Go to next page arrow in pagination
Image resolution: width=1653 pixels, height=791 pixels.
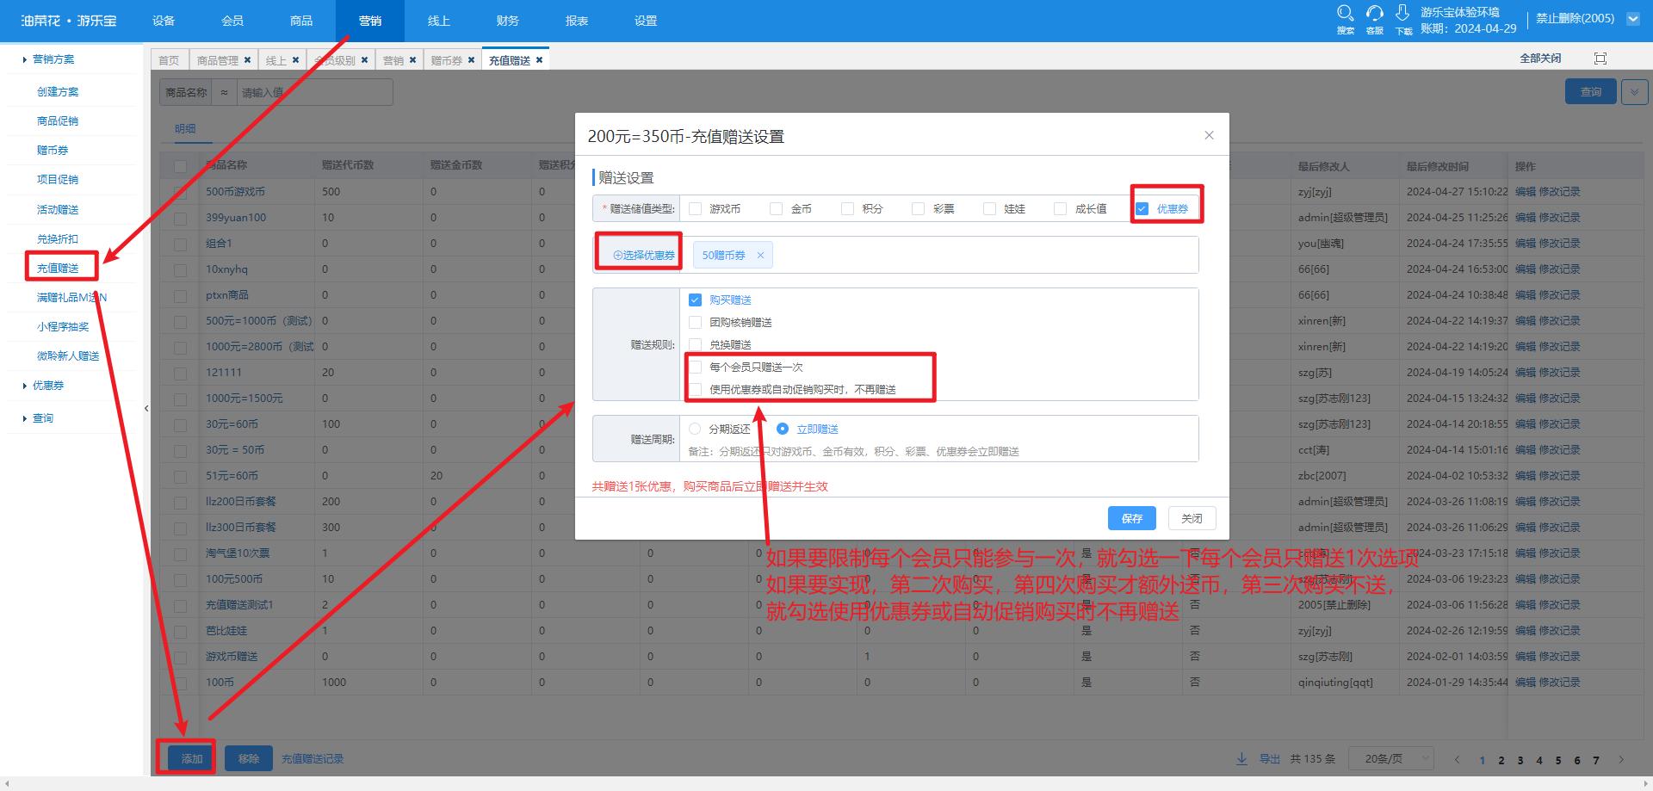[x=1621, y=759]
